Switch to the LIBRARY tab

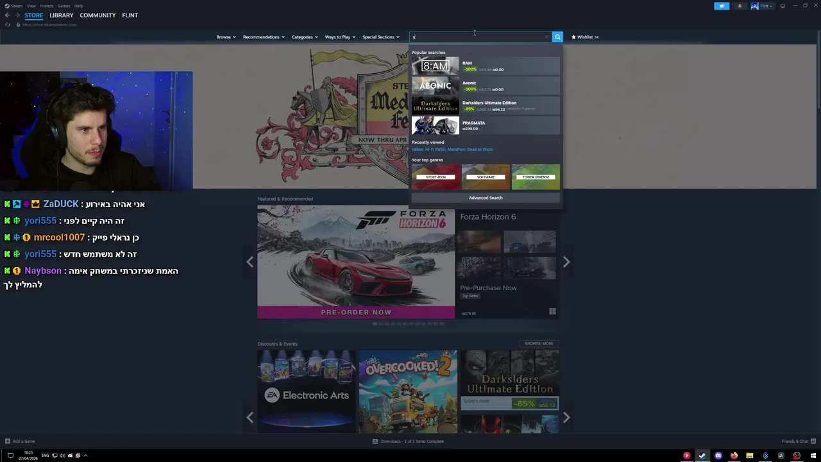(x=62, y=15)
